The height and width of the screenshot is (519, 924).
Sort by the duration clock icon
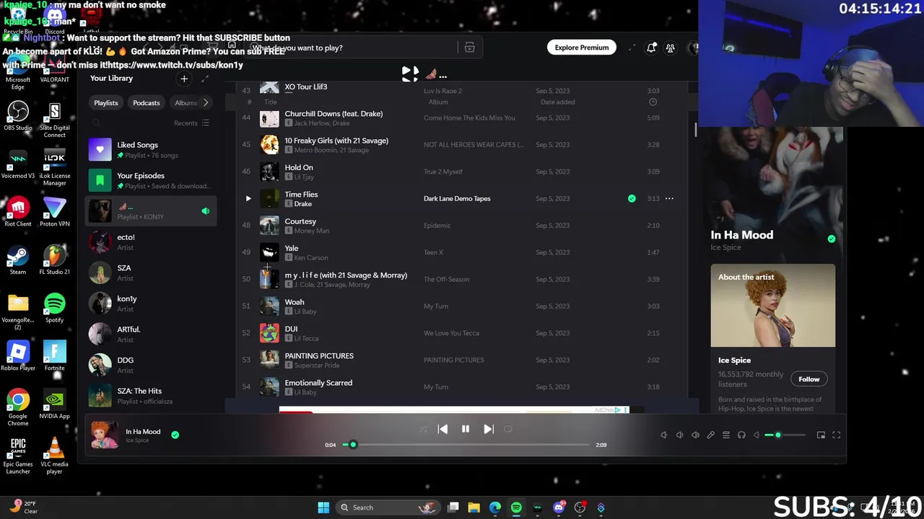point(653,102)
